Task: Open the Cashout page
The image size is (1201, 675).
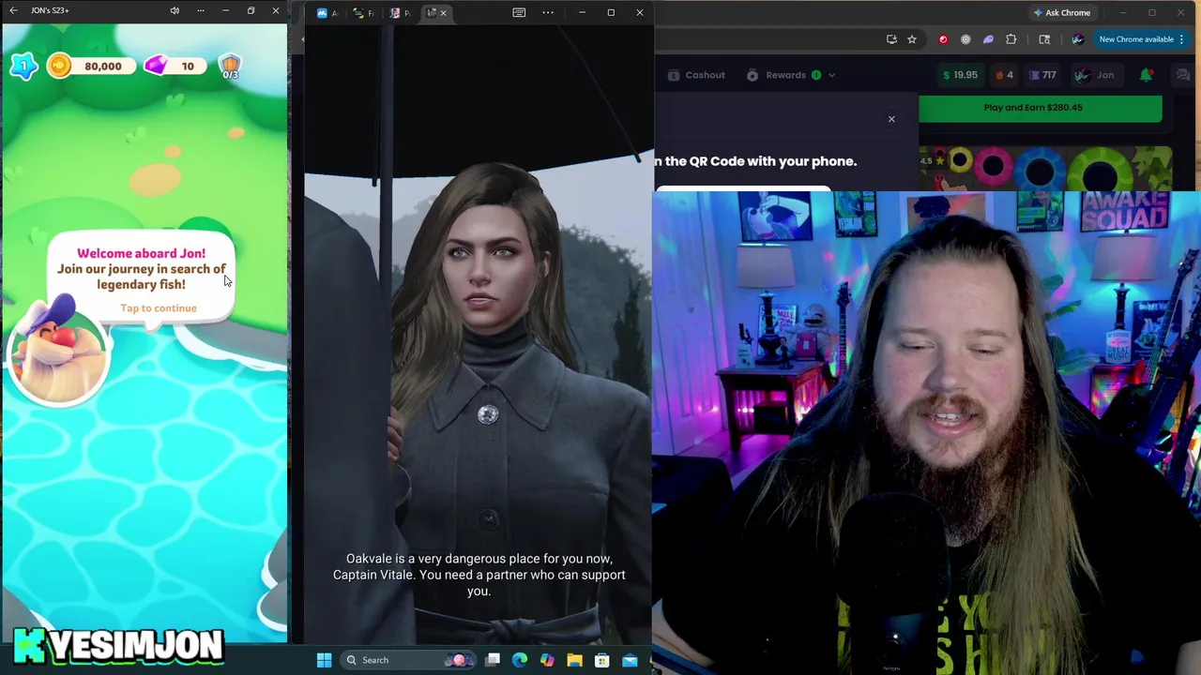Action: (697, 75)
